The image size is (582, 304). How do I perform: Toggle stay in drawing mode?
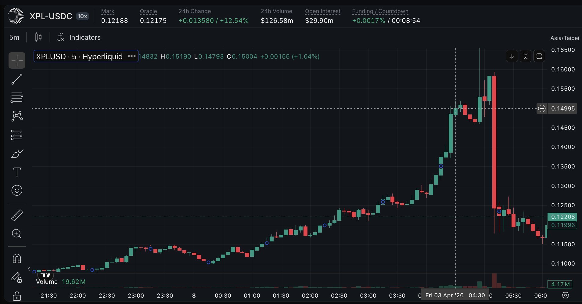tap(17, 277)
